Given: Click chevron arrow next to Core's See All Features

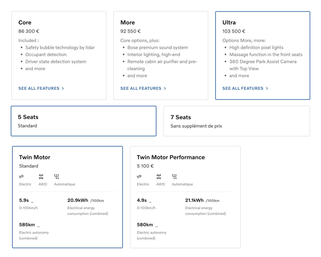Looking at the screenshot, I should coord(63,88).
